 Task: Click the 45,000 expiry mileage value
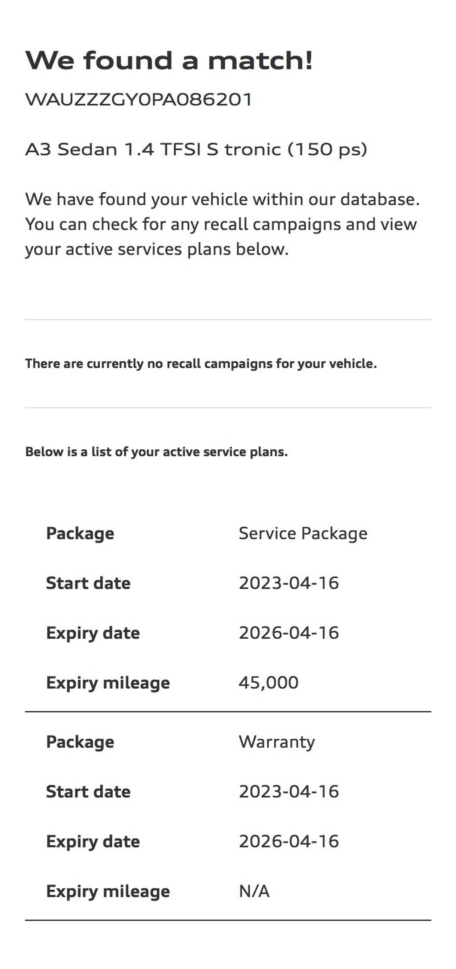(x=268, y=683)
